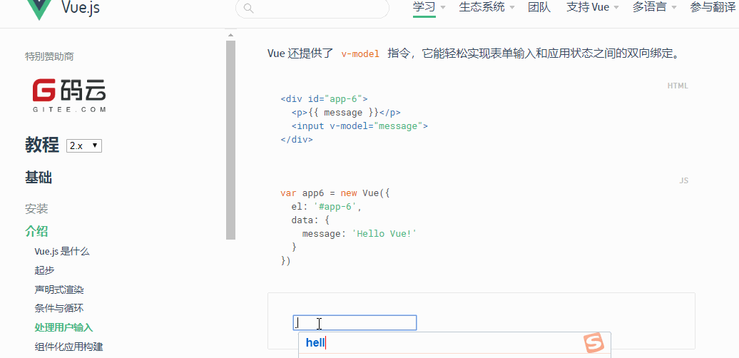Jump to 组件化应用构建 section
This screenshot has width=739, height=358.
(x=68, y=347)
